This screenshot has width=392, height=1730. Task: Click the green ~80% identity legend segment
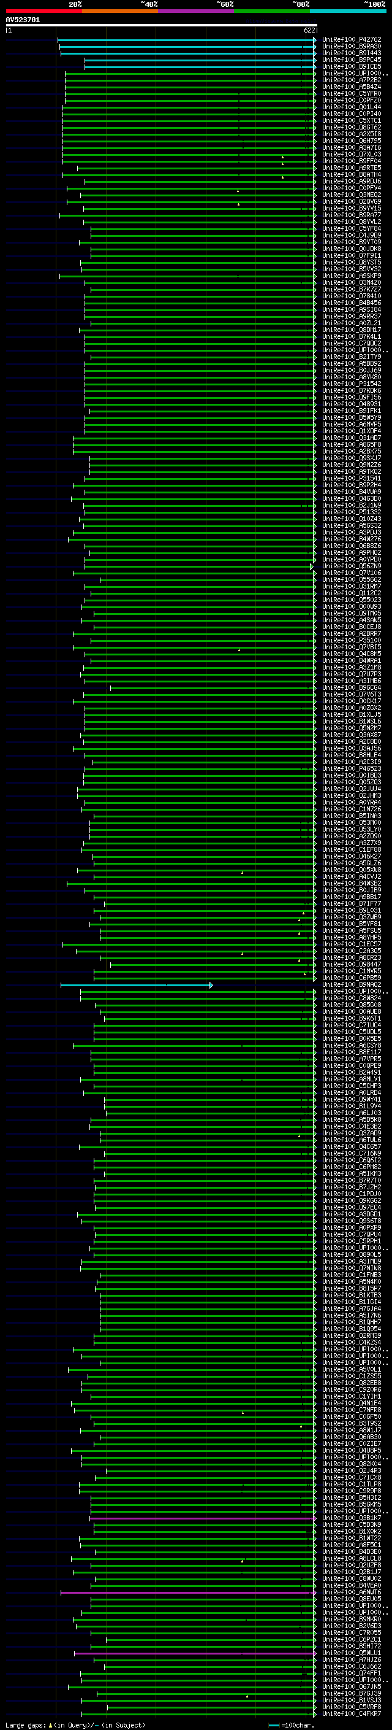pos(272,11)
